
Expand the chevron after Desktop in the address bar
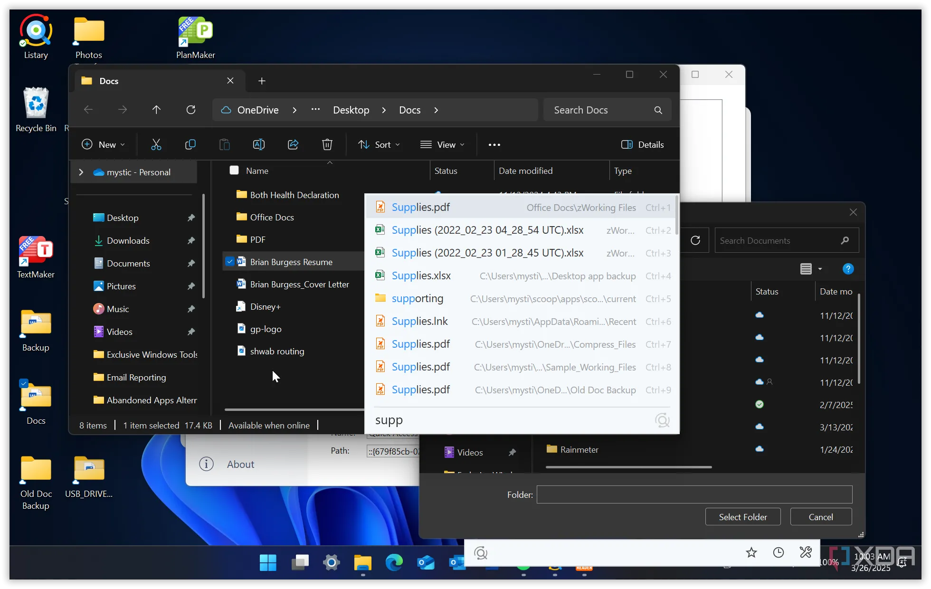pos(384,110)
